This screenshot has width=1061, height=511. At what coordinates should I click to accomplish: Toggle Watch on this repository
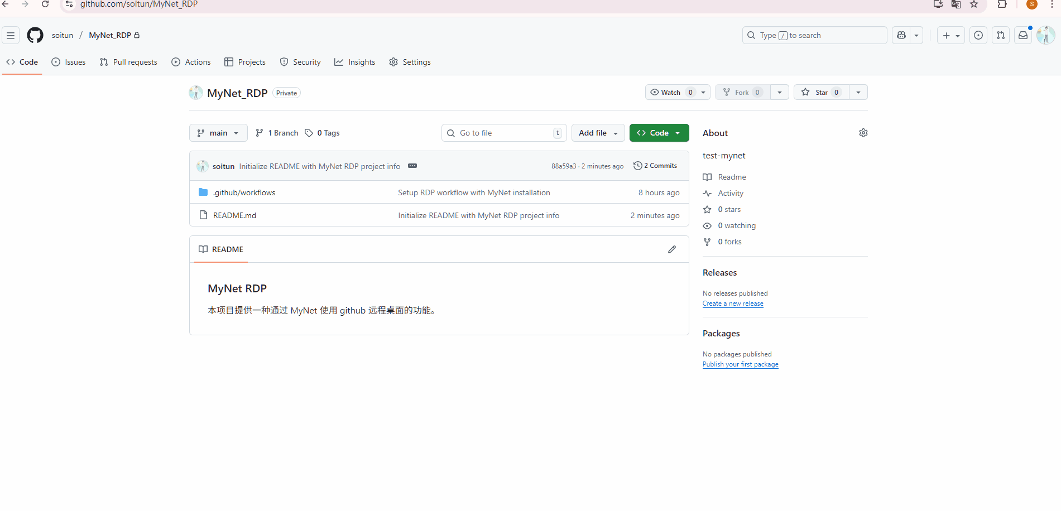[x=670, y=93]
